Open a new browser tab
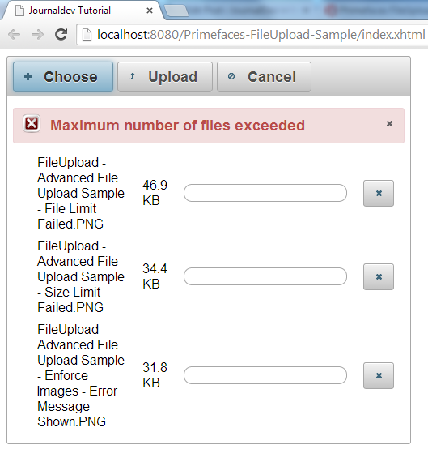 point(176,11)
